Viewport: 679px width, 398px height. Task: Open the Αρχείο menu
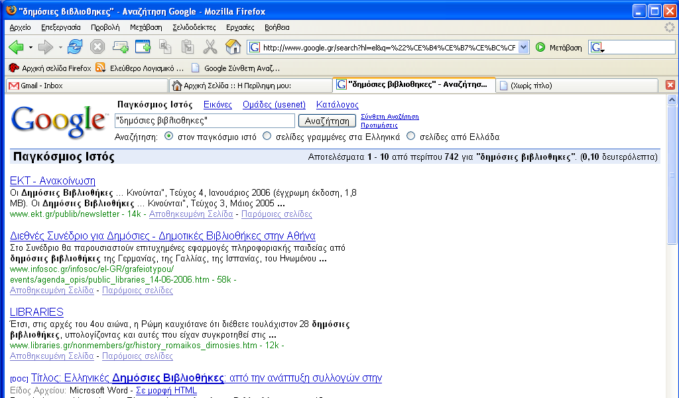pos(21,27)
